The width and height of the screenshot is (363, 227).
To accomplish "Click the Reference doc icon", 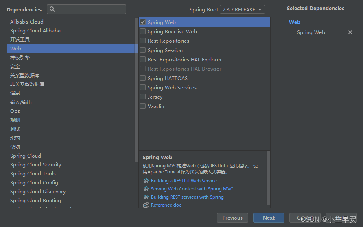I will [146, 205].
